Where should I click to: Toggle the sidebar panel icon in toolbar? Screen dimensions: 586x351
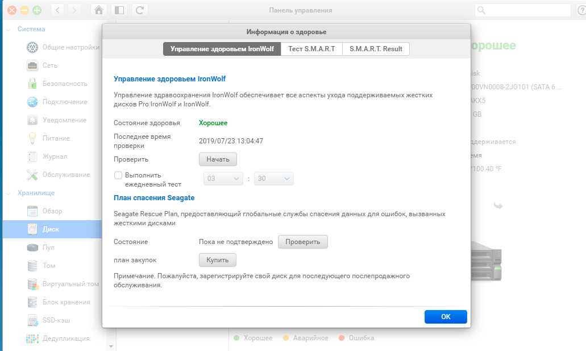[x=119, y=10]
